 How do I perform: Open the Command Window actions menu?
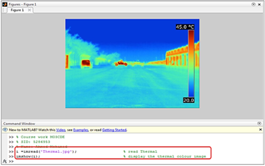[x=259, y=123]
